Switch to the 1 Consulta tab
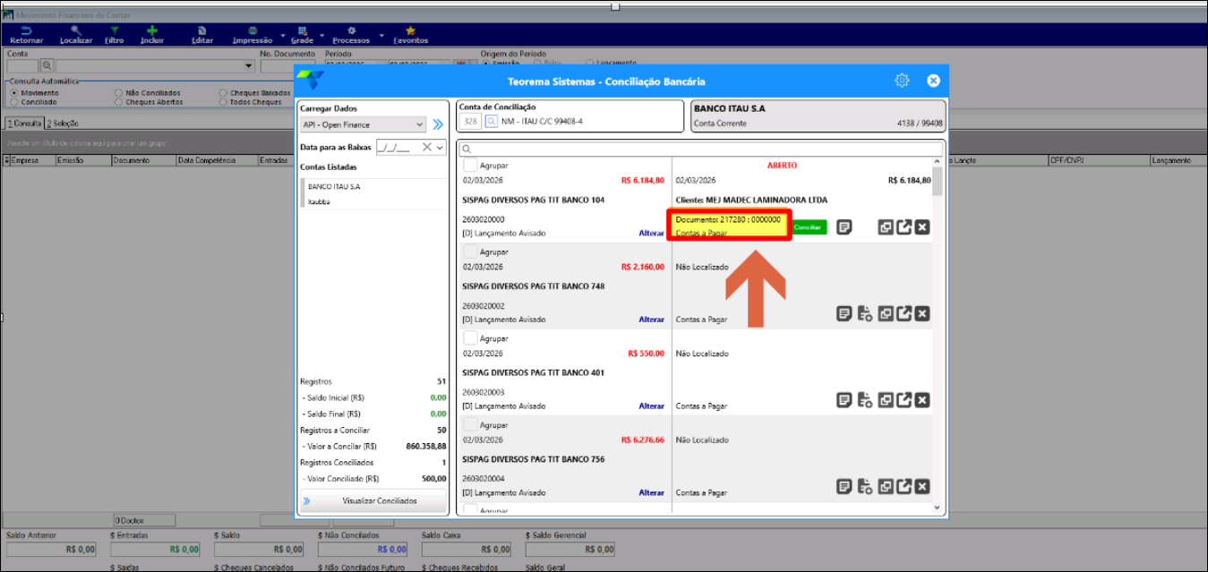 (24, 123)
